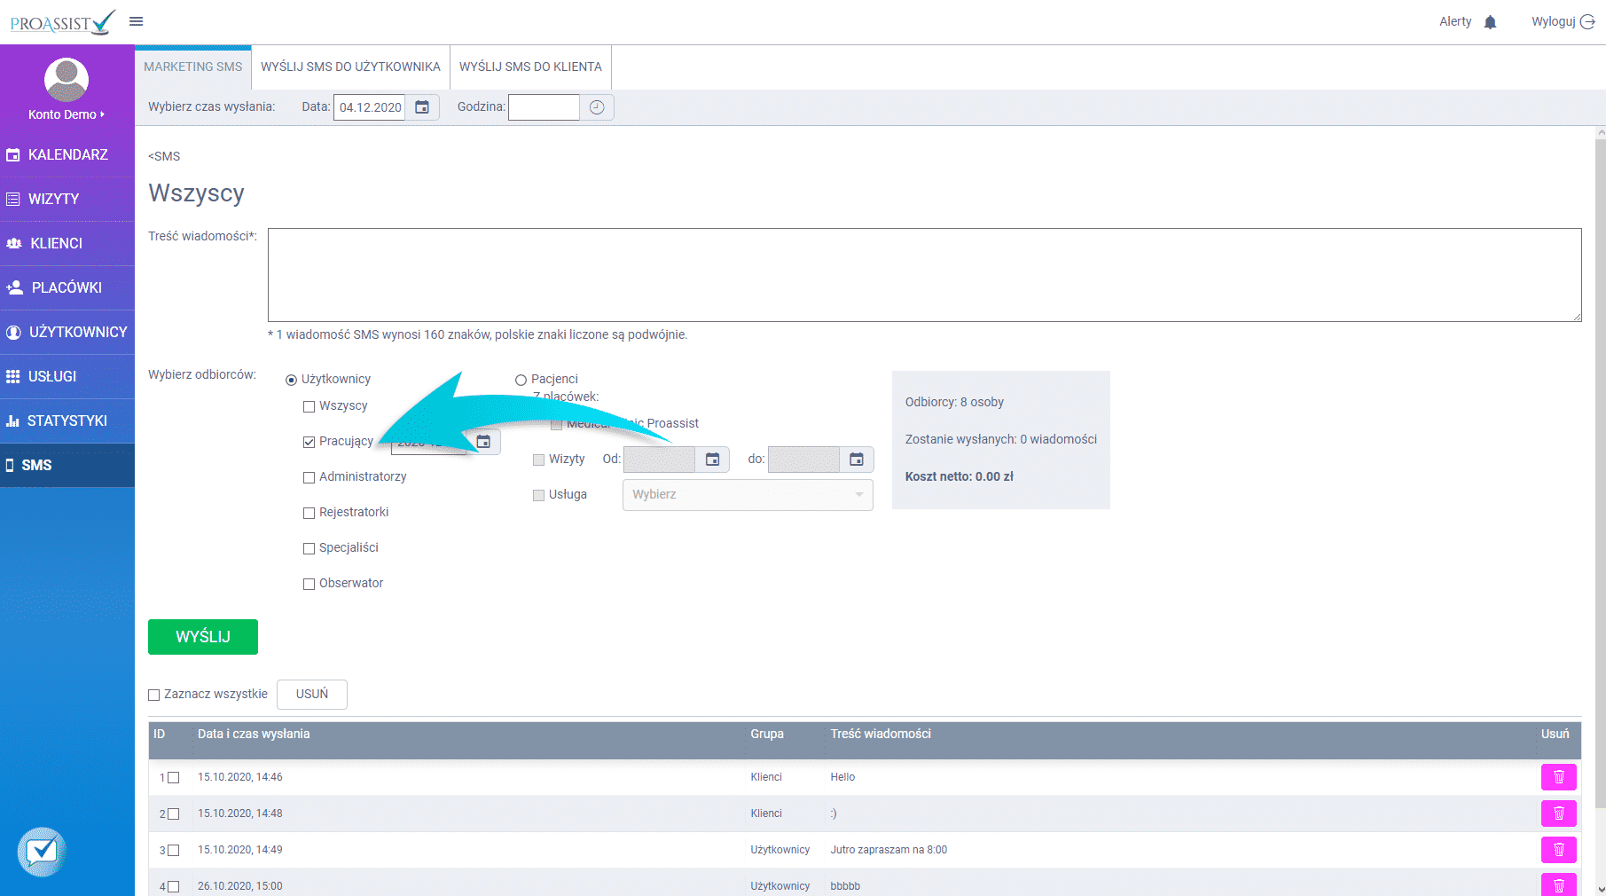Screen dimensions: 1606x896
Task: Select SMS in the sidebar
Action: [67, 465]
